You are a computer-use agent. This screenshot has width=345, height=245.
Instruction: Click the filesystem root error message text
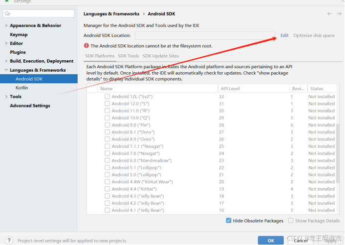(151, 46)
